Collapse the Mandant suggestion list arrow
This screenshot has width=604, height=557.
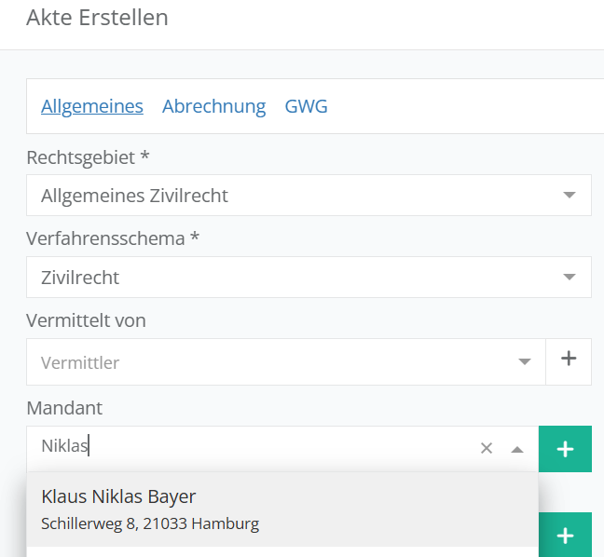(517, 448)
